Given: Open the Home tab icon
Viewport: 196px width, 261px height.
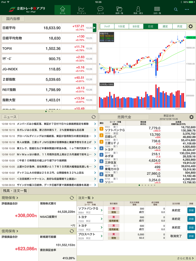Looking at the screenshot, I should (x=63, y=10).
